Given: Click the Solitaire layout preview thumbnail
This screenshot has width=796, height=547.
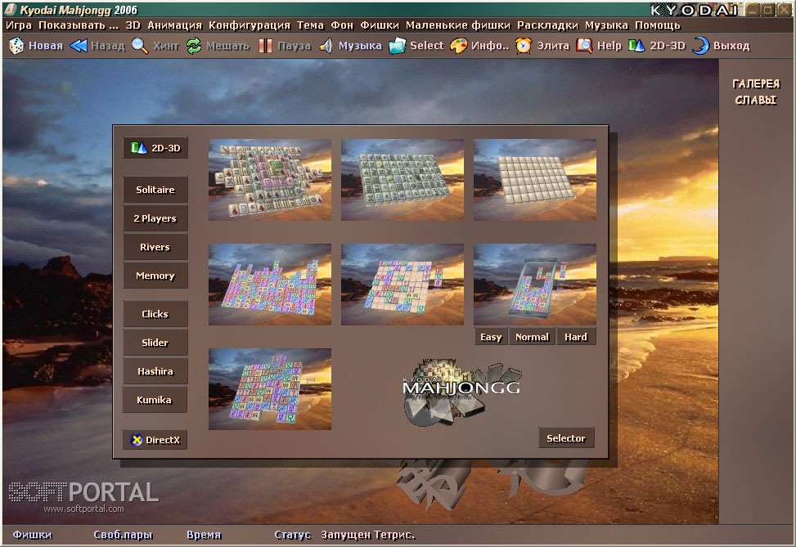Looking at the screenshot, I should coord(270,180).
